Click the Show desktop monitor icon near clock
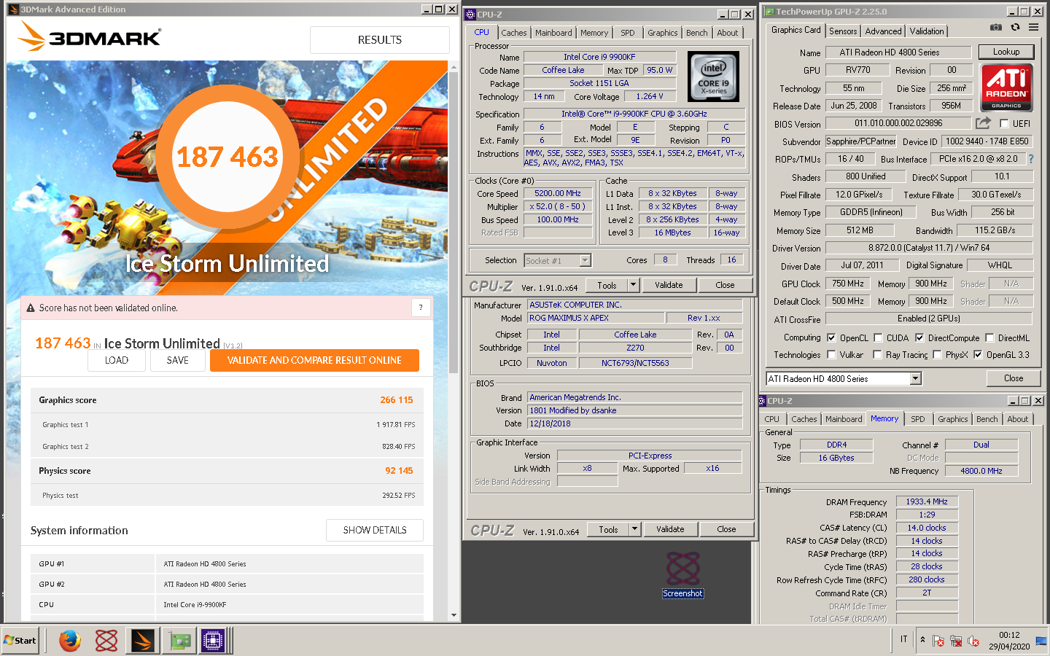Screen dimensions: 1050x656 [x=1041, y=641]
